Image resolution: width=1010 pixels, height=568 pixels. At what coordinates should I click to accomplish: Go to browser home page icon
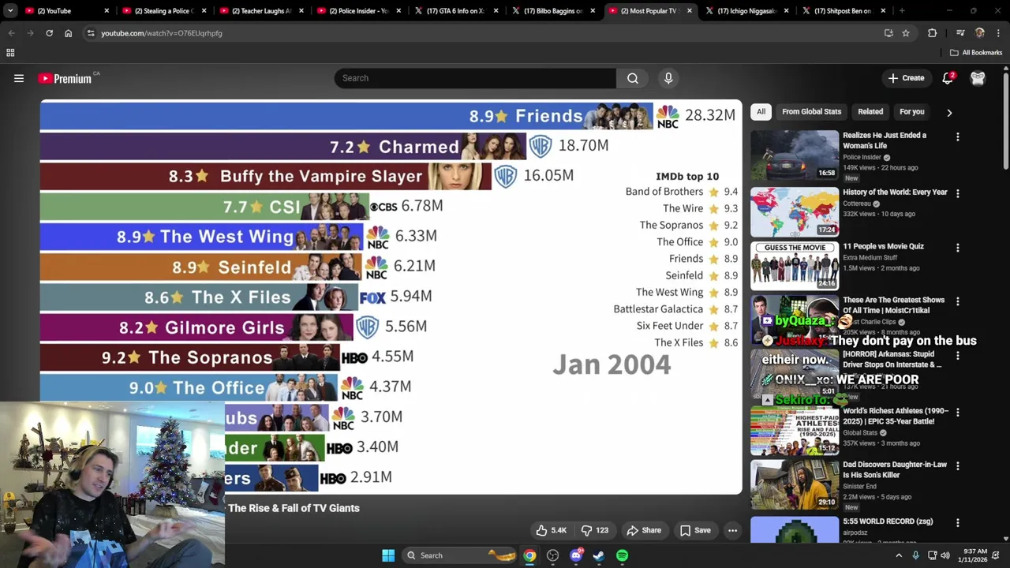pyautogui.click(x=68, y=33)
